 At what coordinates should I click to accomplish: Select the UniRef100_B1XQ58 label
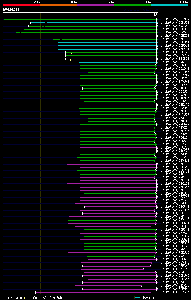click(175, 108)
